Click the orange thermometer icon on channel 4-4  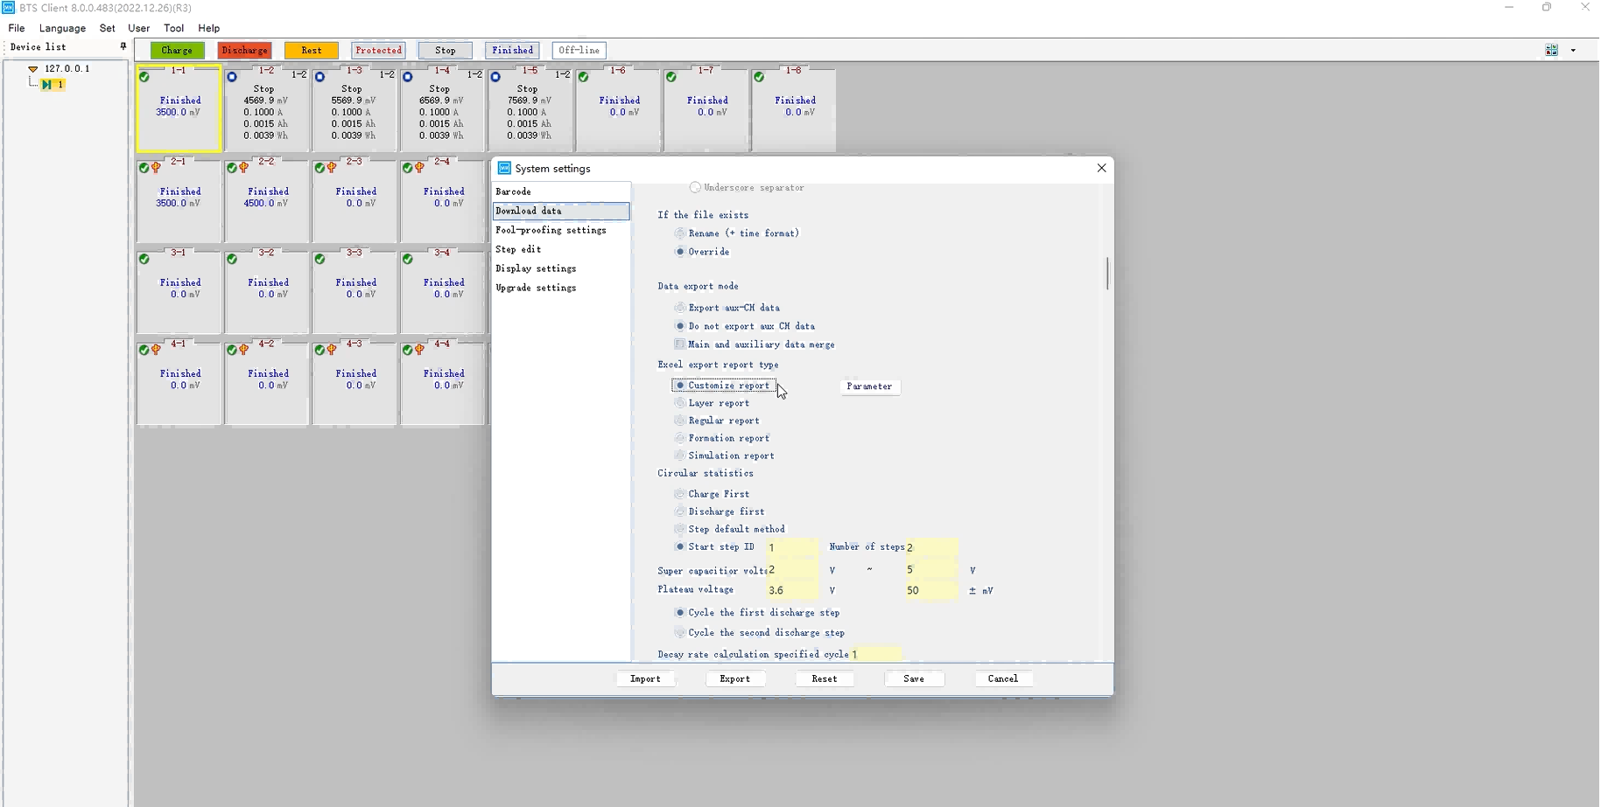coord(419,350)
